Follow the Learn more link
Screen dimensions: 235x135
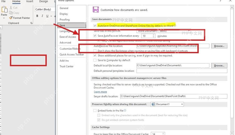[x=100, y=92]
